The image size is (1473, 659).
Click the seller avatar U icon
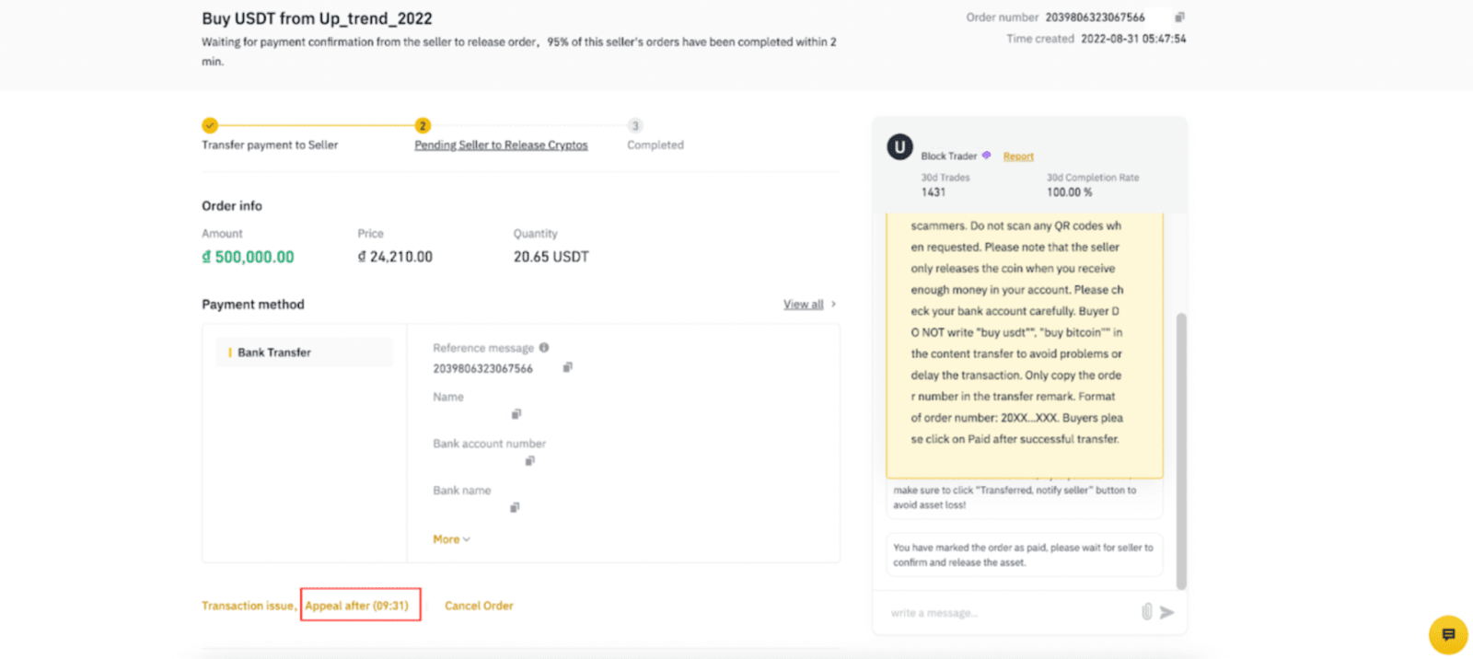click(899, 147)
